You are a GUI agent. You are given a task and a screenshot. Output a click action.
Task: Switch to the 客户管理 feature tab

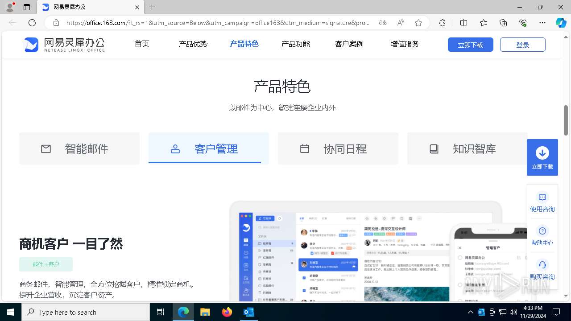pos(209,148)
